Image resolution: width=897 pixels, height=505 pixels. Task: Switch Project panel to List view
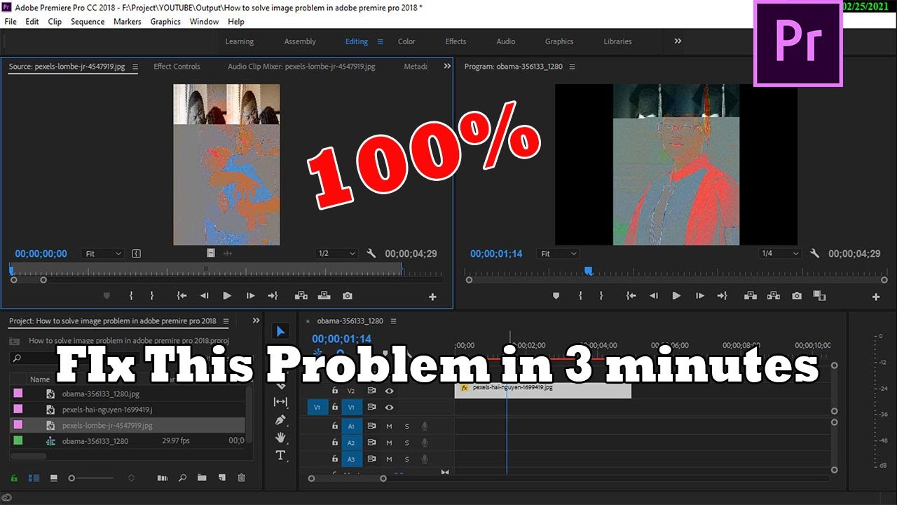point(34,478)
